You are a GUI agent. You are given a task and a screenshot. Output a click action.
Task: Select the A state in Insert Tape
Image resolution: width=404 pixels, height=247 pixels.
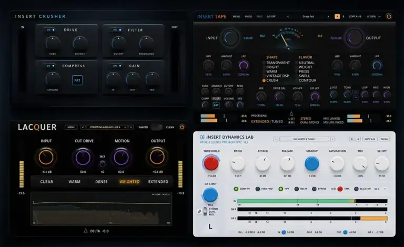point(337,16)
